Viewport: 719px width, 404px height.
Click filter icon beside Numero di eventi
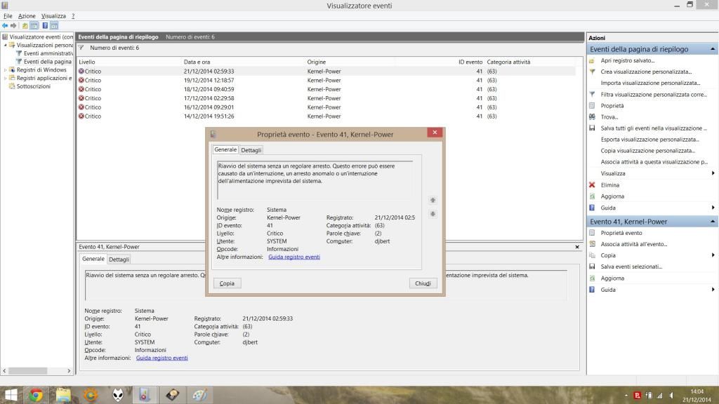coord(81,48)
